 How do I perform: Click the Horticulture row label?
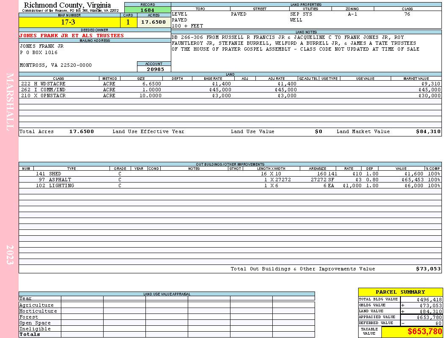pyautogui.click(x=38, y=311)
